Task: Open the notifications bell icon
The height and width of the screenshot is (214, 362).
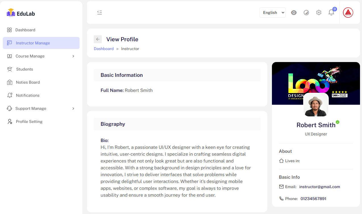Action: pyautogui.click(x=331, y=13)
